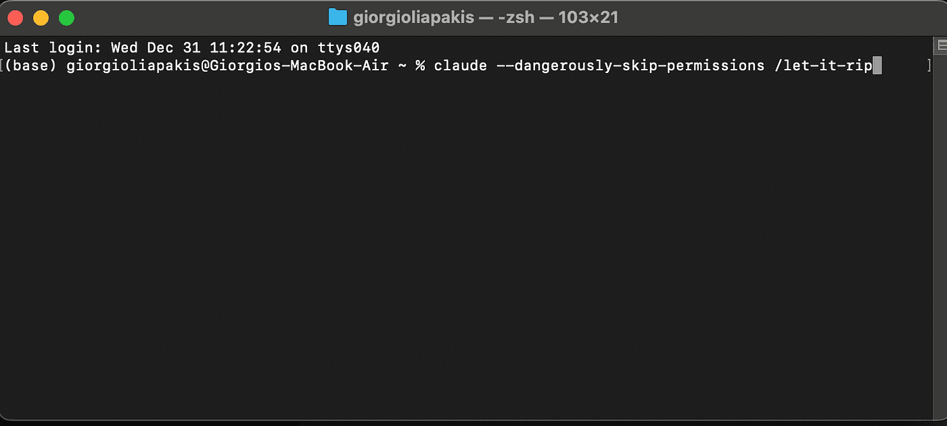Click 'ttys040' in the login line

(348, 48)
